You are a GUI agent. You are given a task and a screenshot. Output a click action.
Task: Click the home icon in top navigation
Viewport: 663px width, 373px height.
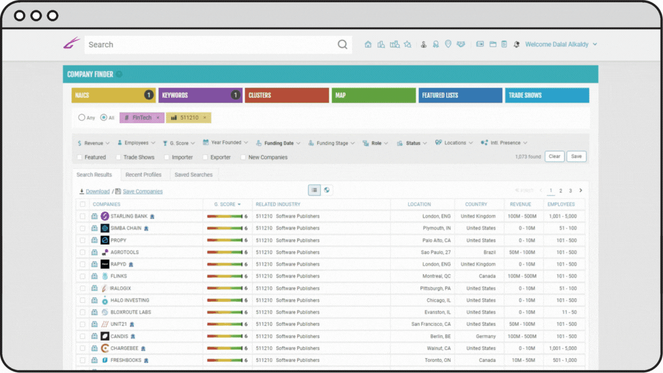click(x=368, y=44)
